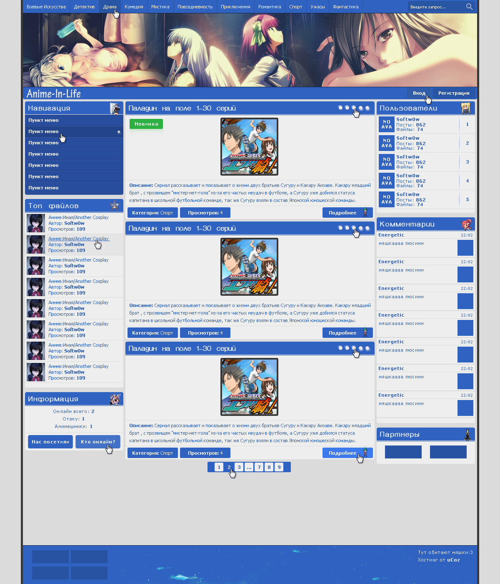Screen dimensions: 500x584
Task: Select Спорт in the top menu bar
Action: pos(296,7)
